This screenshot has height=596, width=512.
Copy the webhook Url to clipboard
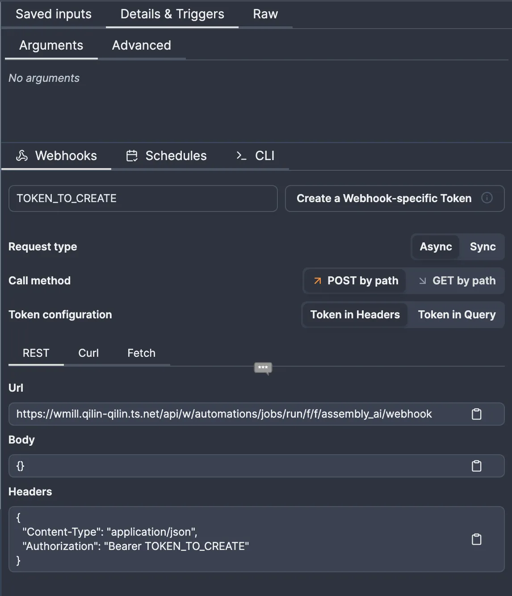(x=476, y=414)
